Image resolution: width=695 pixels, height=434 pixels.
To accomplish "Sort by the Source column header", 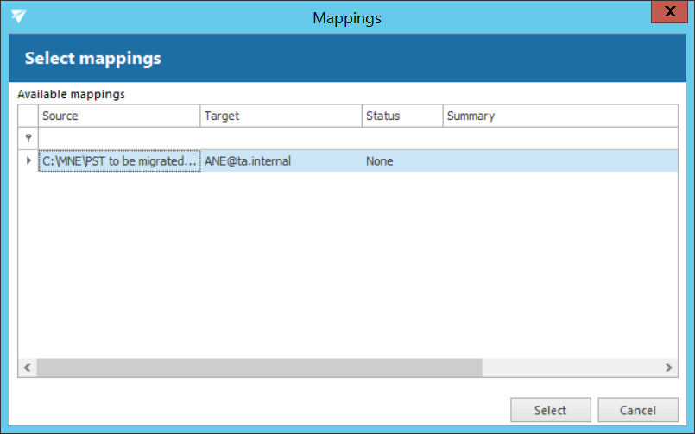I will [x=119, y=116].
